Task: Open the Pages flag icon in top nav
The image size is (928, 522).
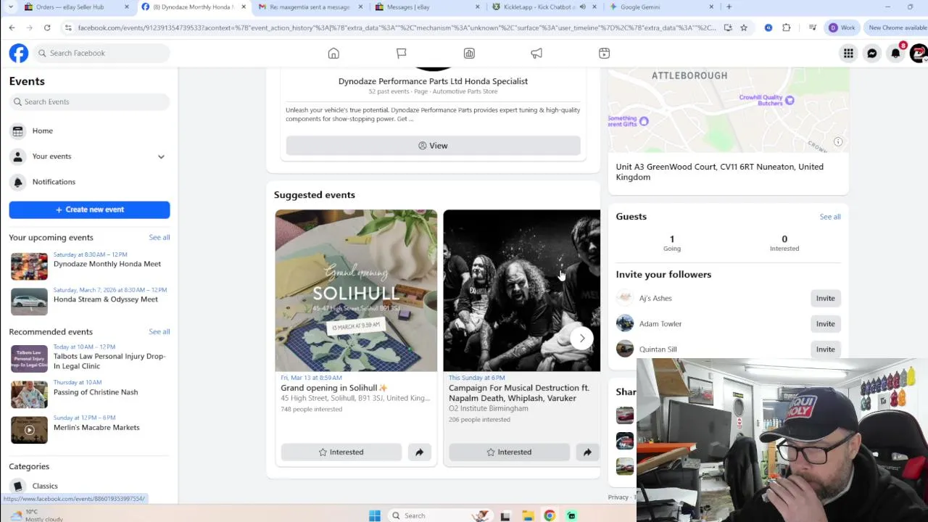Action: click(x=401, y=53)
